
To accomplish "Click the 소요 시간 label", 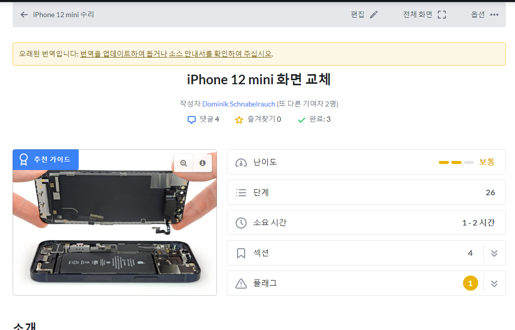I will tap(270, 223).
